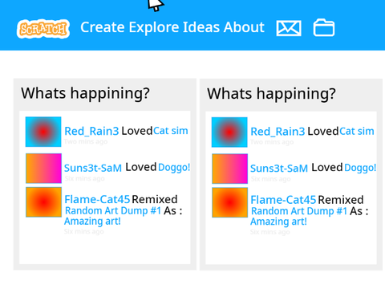Click Suns3t-SaM avatar in left panel
Image resolution: width=385 pixels, height=289 pixels.
pyautogui.click(x=43, y=169)
